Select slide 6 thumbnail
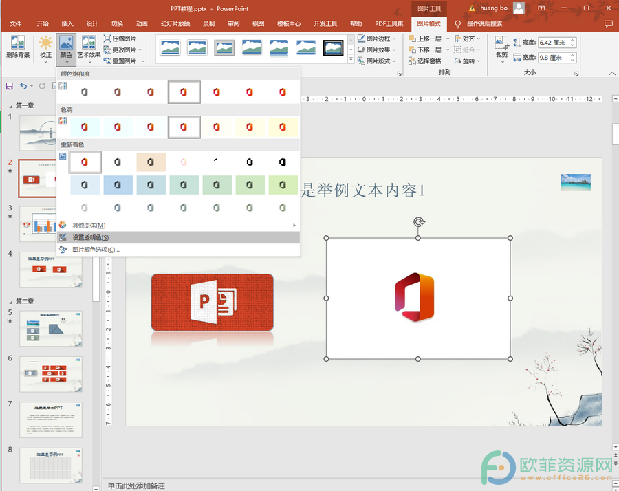Image resolution: width=619 pixels, height=491 pixels. pyautogui.click(x=51, y=374)
